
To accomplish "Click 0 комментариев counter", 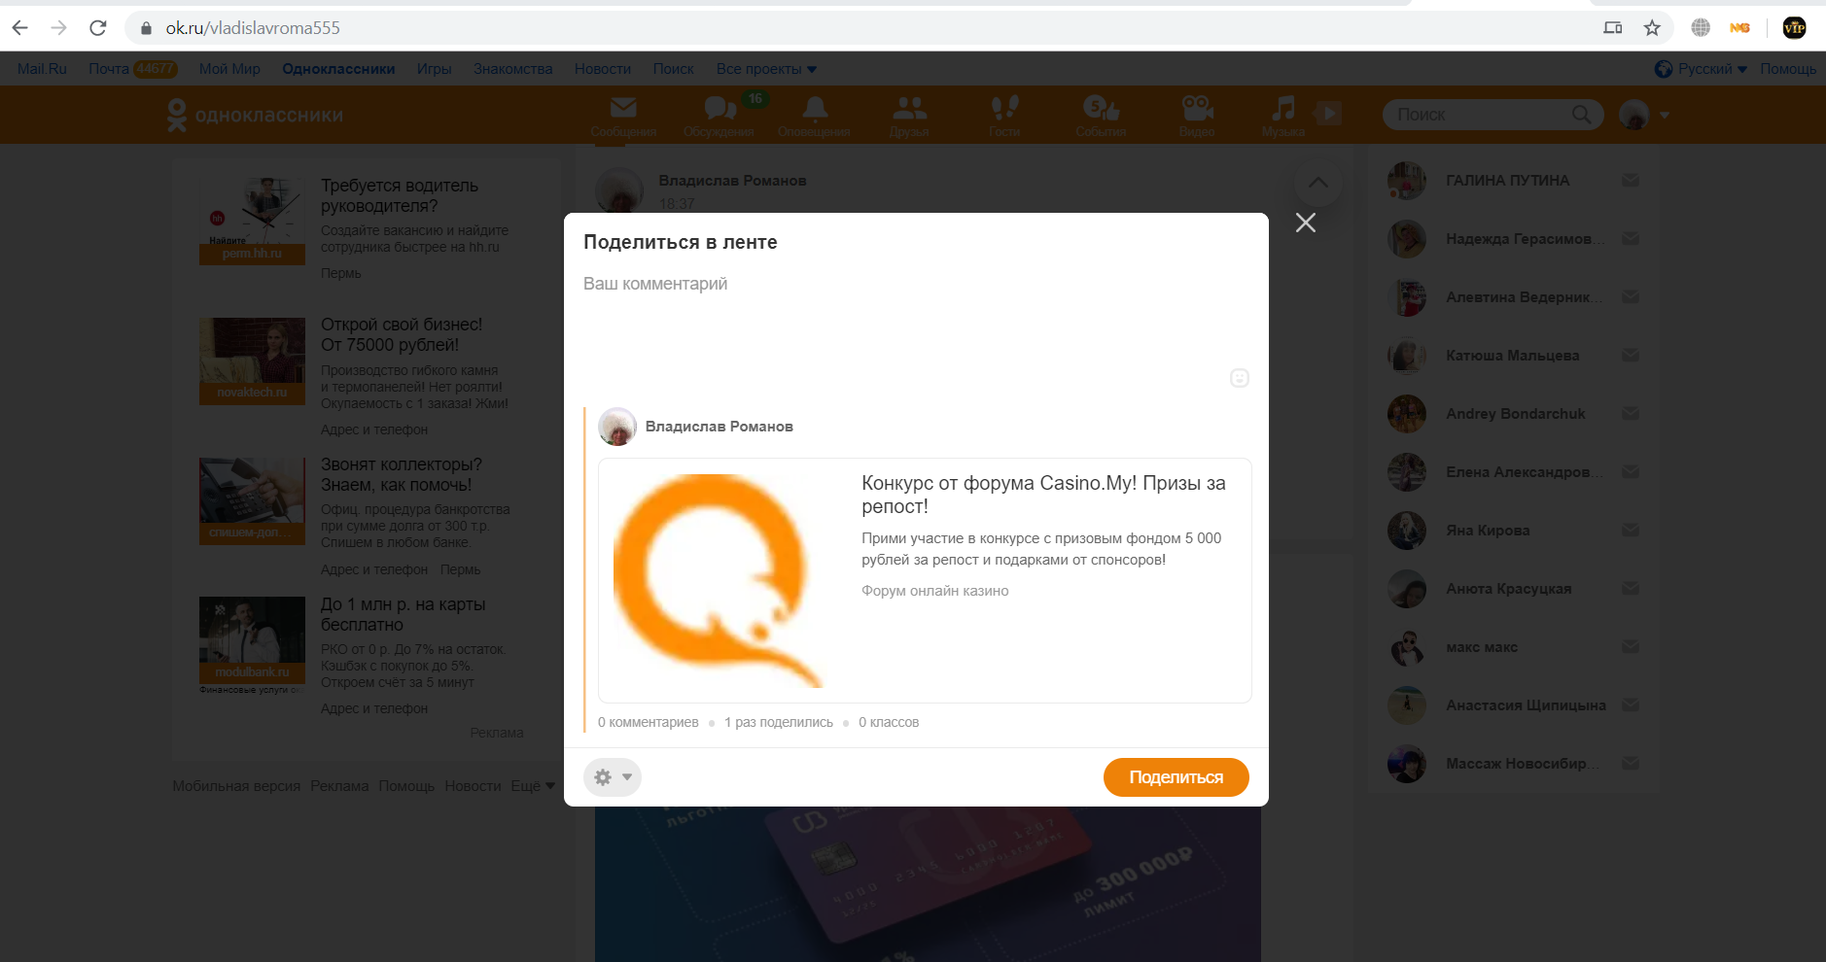I will point(648,722).
